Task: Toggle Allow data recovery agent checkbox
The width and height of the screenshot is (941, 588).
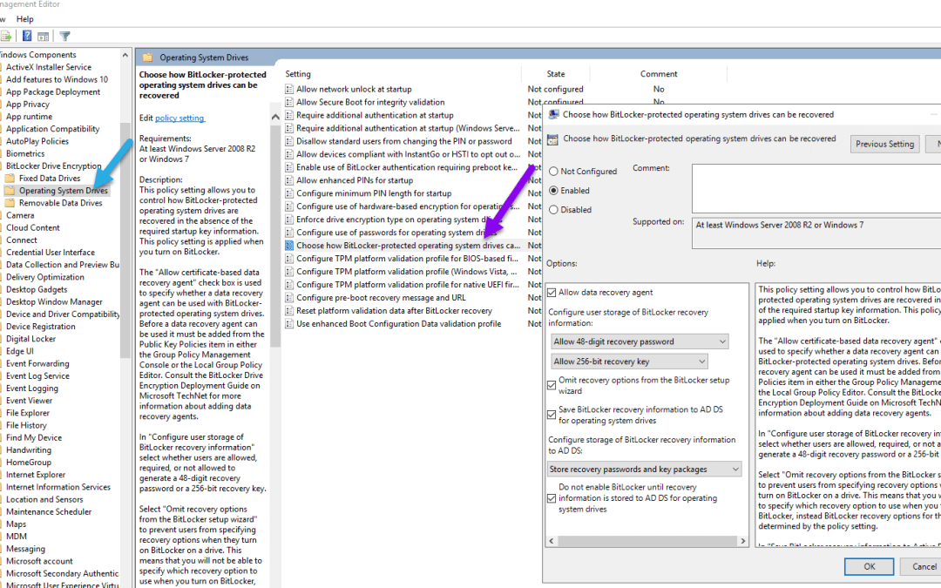Action: pyautogui.click(x=552, y=293)
